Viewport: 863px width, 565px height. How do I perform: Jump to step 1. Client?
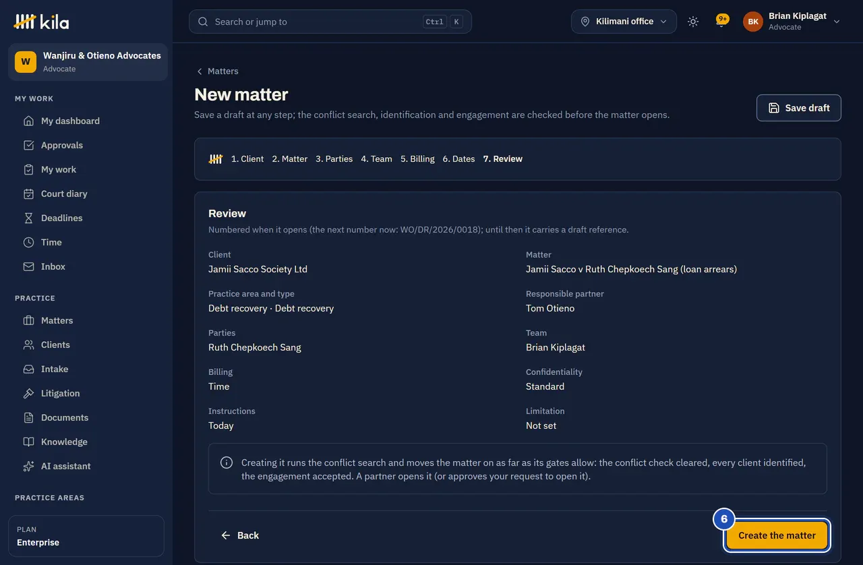[247, 159]
